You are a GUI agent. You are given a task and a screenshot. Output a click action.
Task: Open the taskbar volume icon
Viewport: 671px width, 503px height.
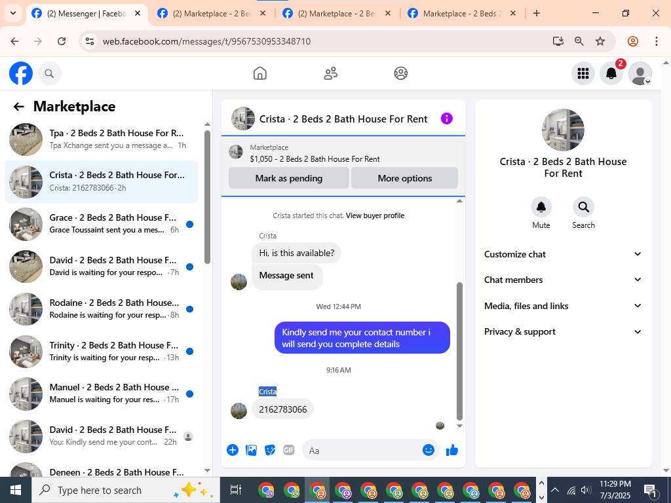click(586, 490)
